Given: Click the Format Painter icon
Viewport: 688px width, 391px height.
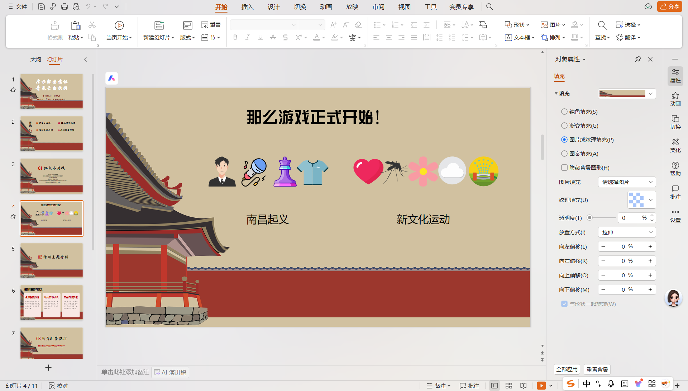Looking at the screenshot, I should tap(55, 26).
